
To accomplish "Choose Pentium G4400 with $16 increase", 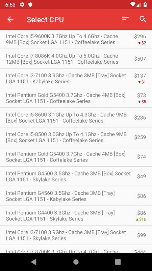I will pos(76,216).
